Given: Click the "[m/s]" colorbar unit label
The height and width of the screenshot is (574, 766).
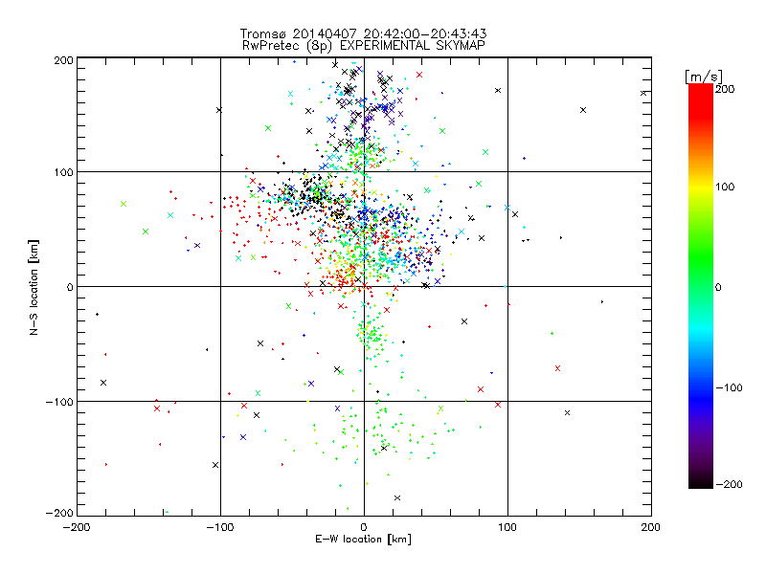Looking at the screenshot, I should click(x=704, y=77).
